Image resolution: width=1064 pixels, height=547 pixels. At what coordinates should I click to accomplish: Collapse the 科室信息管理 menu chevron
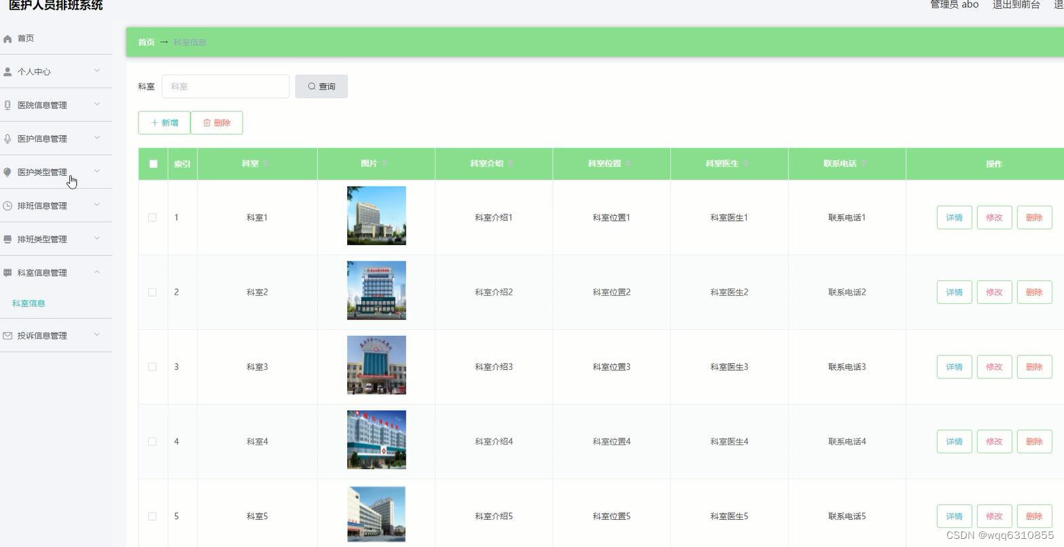(97, 272)
